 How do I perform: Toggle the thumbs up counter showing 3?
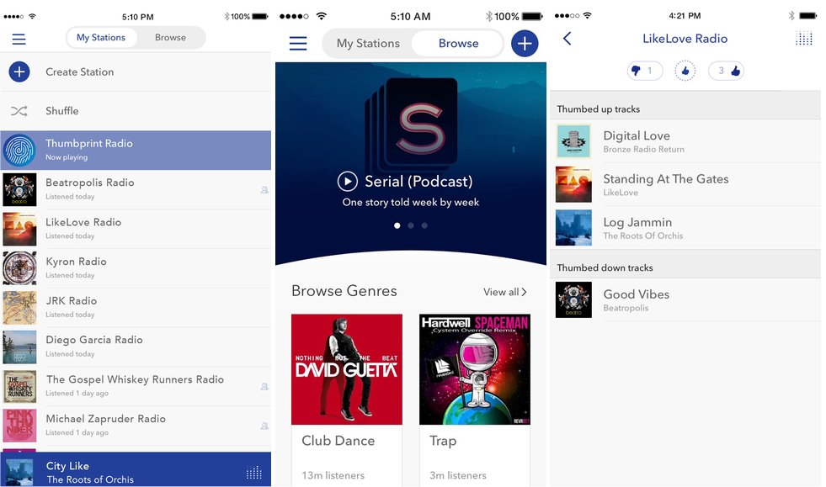point(726,71)
